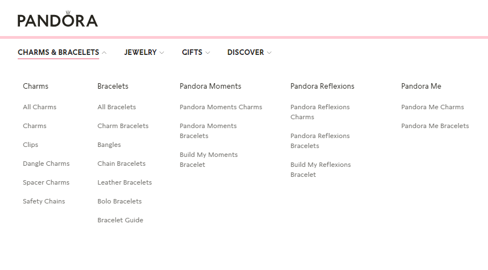This screenshot has width=488, height=270.
Task: Open the Charms & Bracelets menu
Action: [x=58, y=53]
